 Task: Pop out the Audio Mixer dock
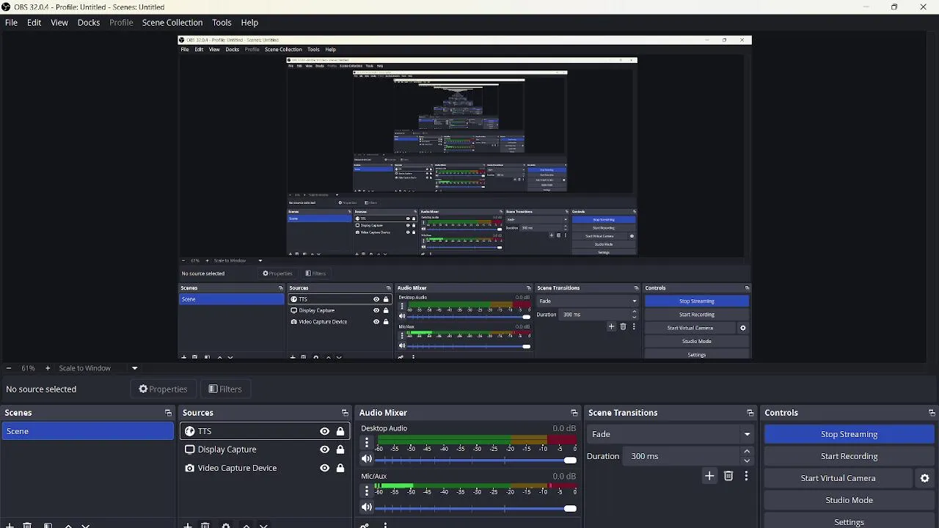pyautogui.click(x=574, y=413)
